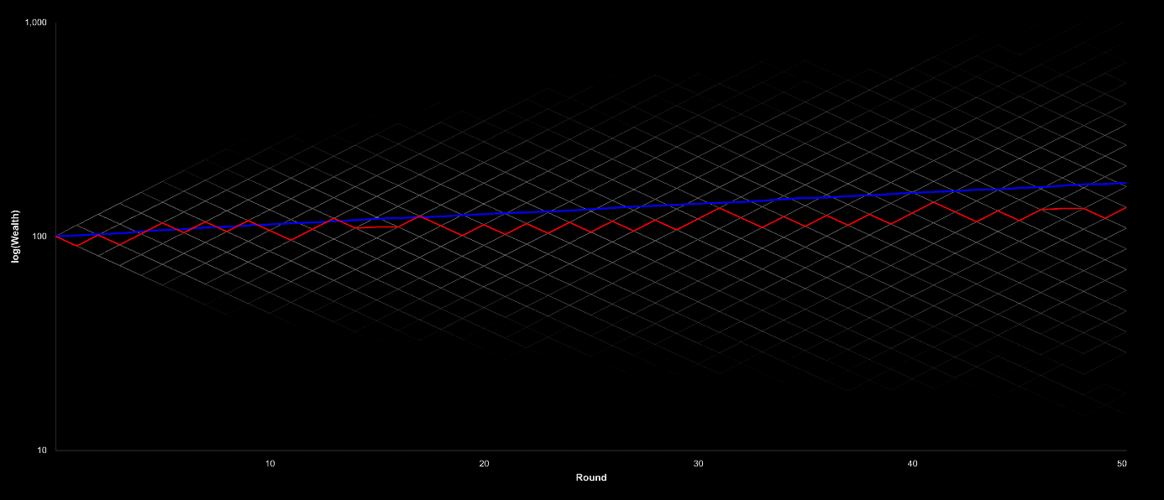Click the 100 tick label on the y-axis
Screen dimensions: 1164x500
39,237
